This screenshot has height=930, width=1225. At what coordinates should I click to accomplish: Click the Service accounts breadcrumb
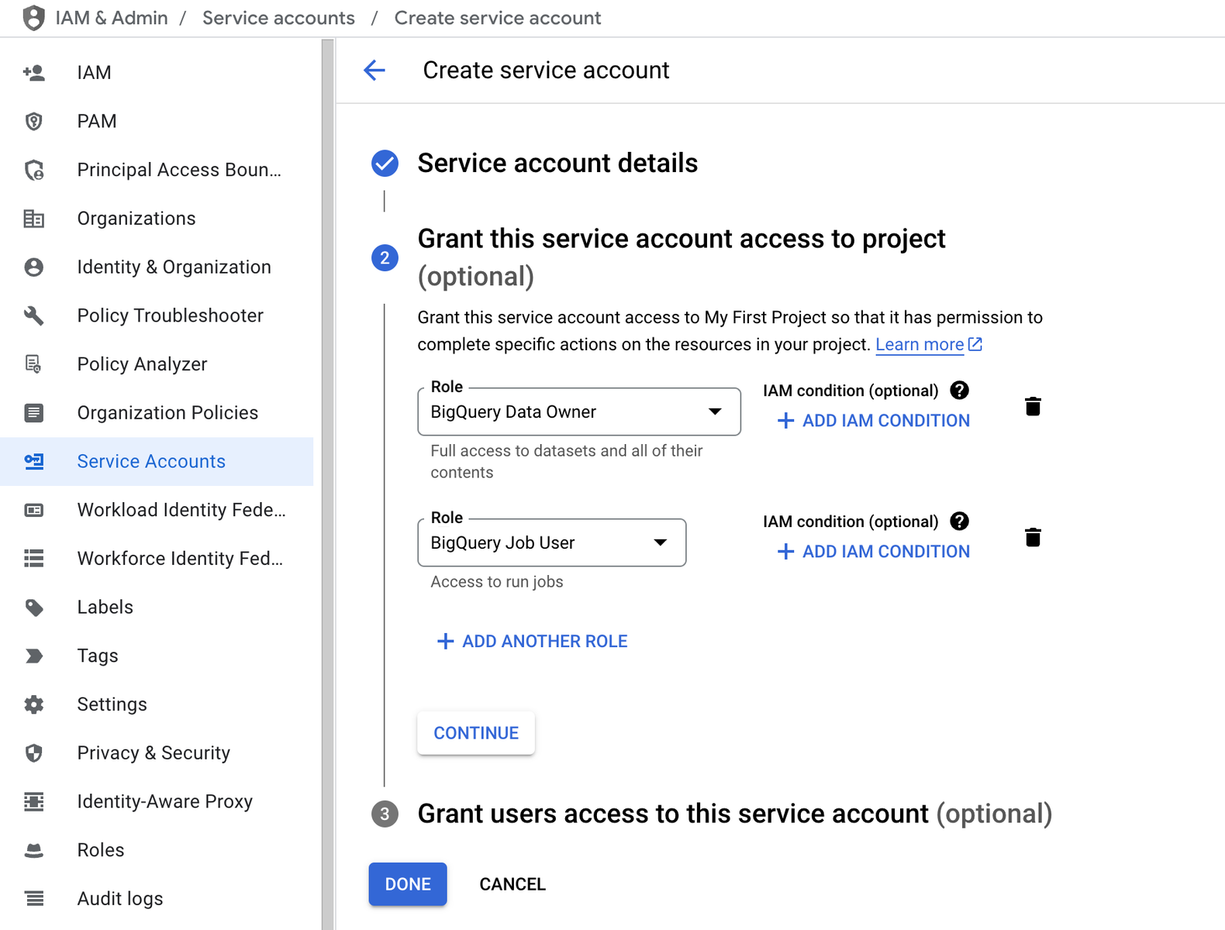[x=278, y=18]
